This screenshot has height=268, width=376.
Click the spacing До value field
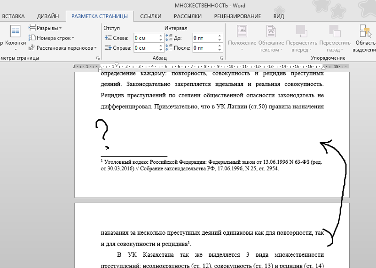tap(204, 38)
